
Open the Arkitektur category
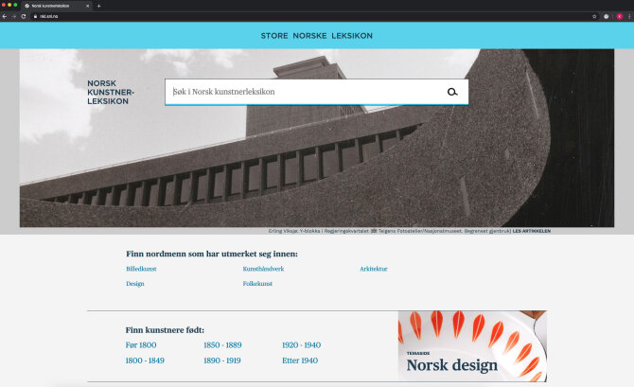374,269
